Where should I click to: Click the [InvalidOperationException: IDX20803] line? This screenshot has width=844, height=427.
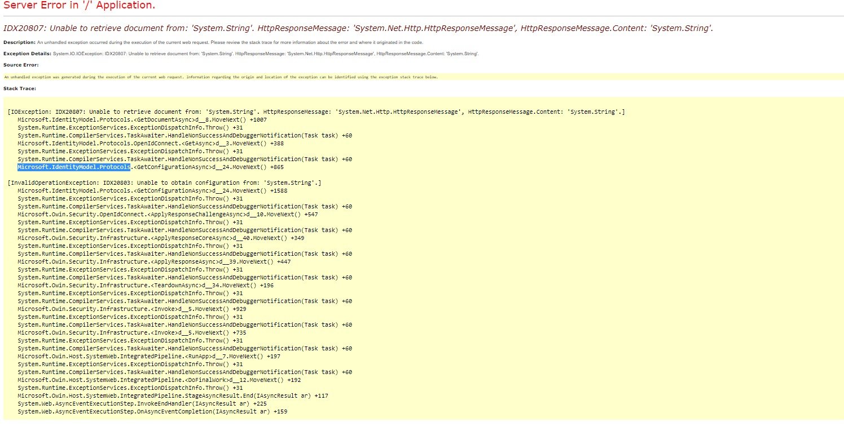[164, 183]
